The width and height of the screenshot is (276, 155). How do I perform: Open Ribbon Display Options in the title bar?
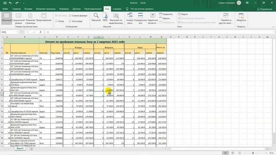click(x=247, y=3)
